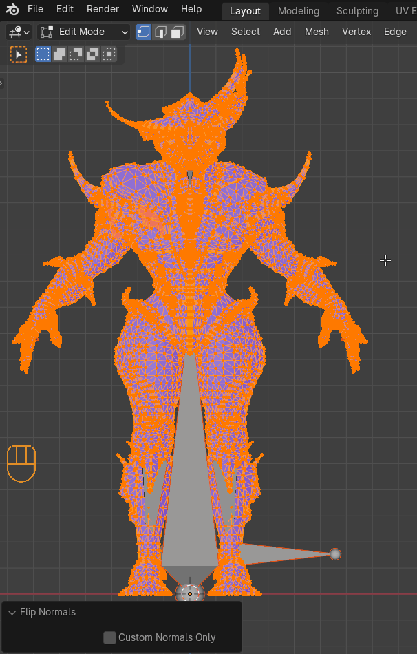Choose the Invert selection mode
The width and height of the screenshot is (417, 654).
point(92,54)
